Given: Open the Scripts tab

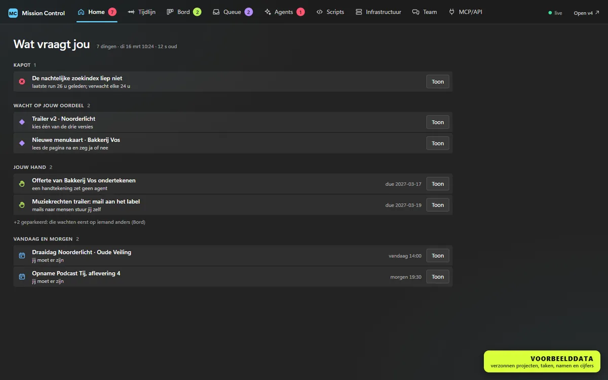Looking at the screenshot, I should (330, 12).
